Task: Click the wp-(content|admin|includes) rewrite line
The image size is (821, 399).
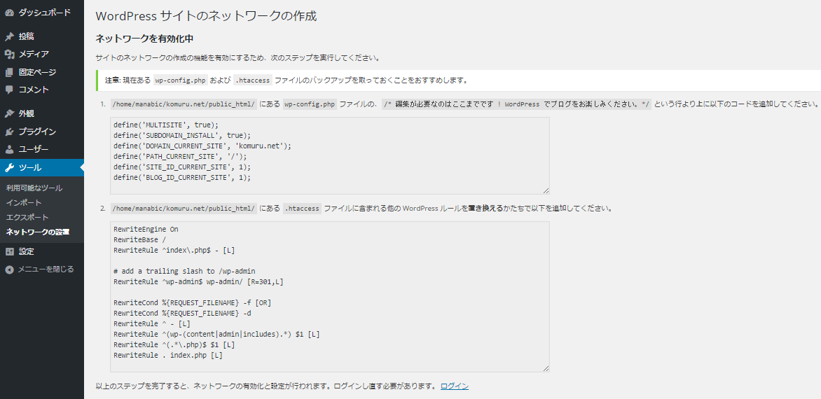Action: 216,334
